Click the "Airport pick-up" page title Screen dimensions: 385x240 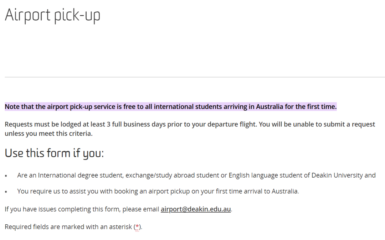pos(52,15)
